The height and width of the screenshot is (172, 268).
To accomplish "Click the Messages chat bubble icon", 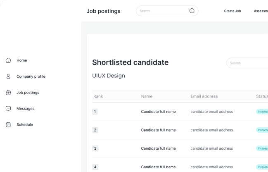I will (8, 109).
